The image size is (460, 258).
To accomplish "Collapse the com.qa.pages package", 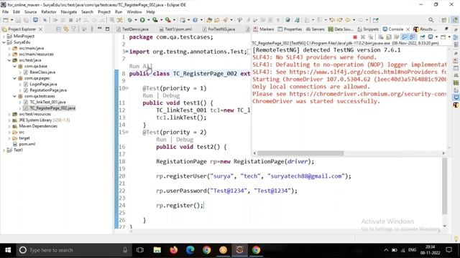I will [x=14, y=78].
